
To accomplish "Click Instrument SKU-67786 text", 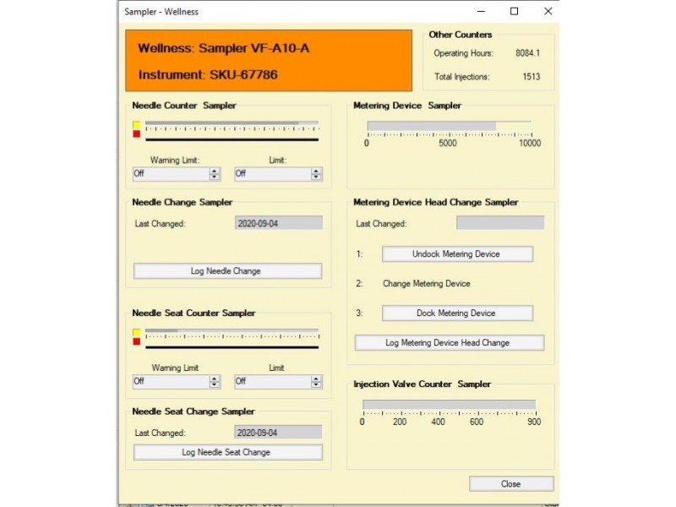I will [208, 74].
